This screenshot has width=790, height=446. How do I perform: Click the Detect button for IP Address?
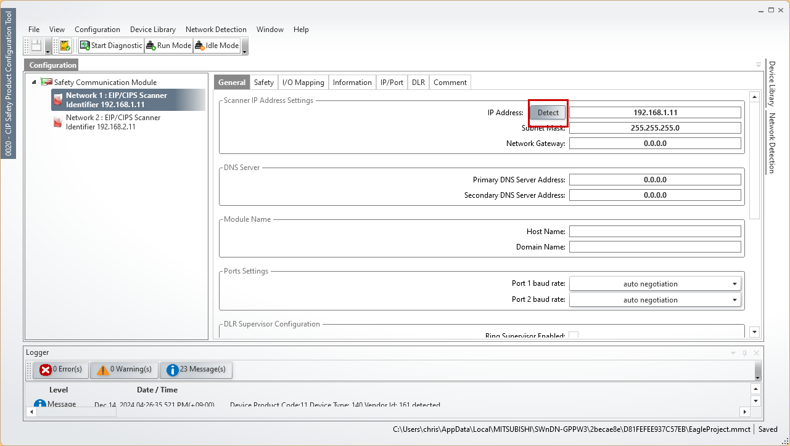[x=548, y=113]
